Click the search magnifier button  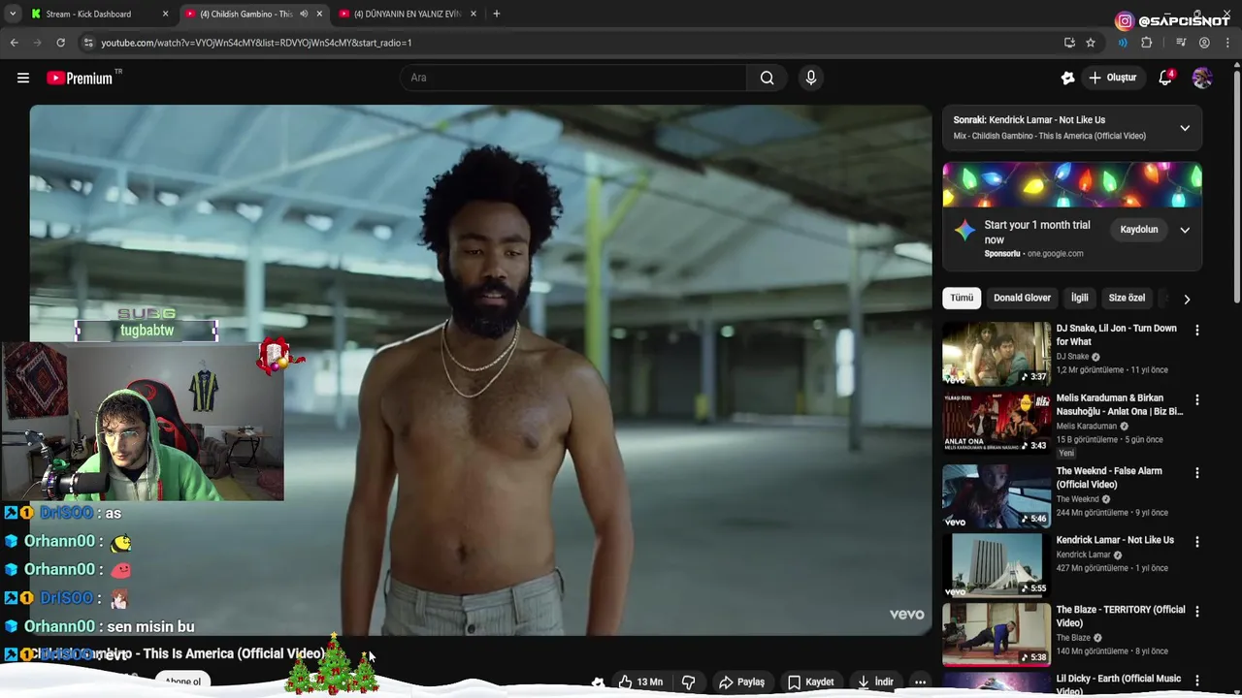767,78
